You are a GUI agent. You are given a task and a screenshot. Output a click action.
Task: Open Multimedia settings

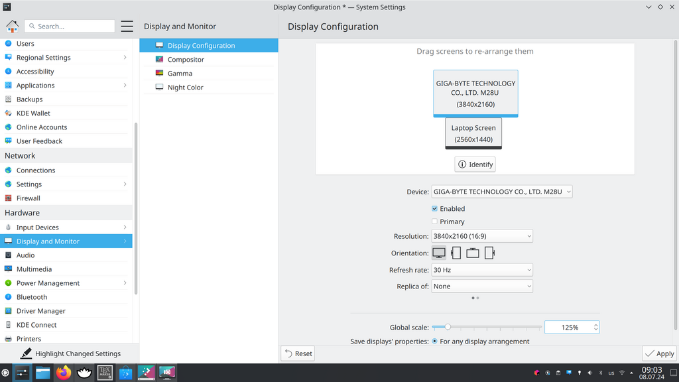[66, 269]
